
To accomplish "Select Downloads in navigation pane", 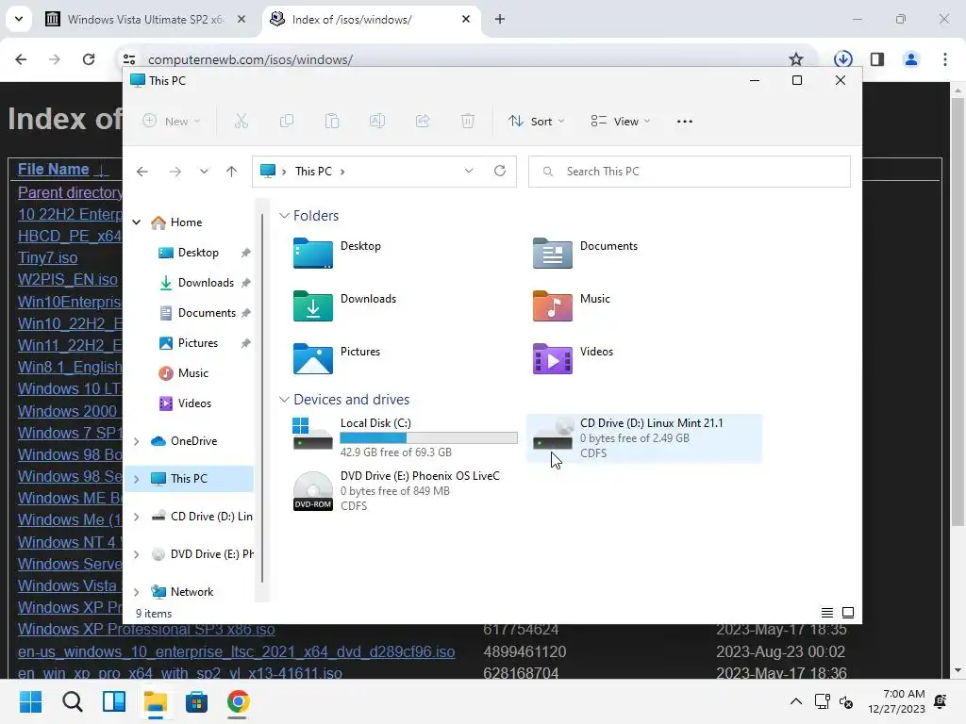I will pos(206,283).
